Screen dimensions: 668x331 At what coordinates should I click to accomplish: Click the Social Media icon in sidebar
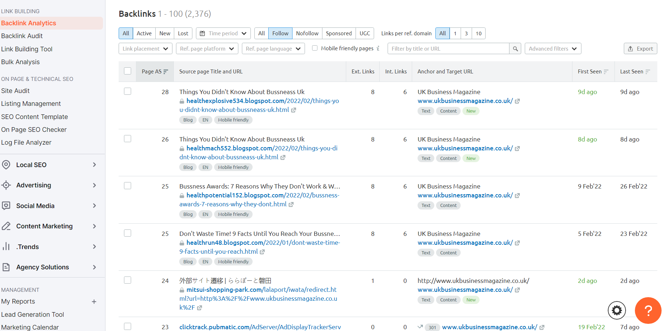click(x=6, y=206)
